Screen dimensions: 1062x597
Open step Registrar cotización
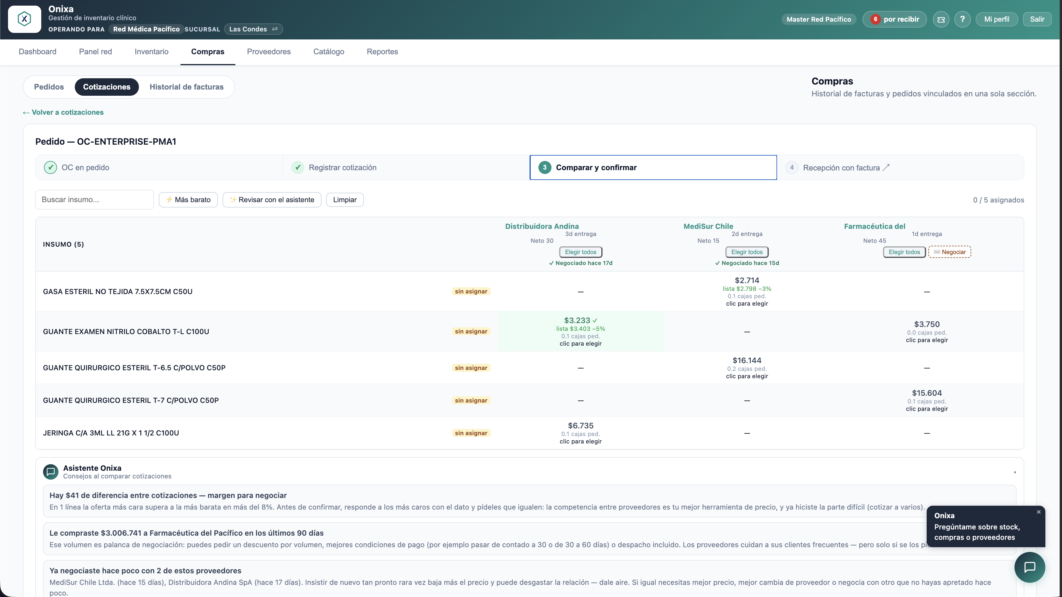(x=406, y=167)
